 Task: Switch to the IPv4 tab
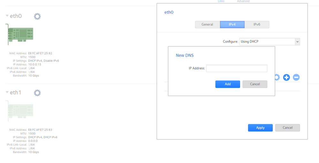point(232,24)
